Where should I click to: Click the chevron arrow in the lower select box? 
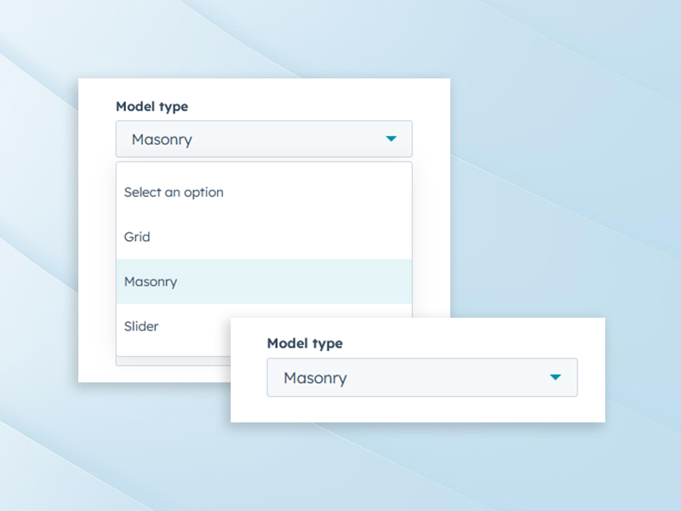coord(556,377)
